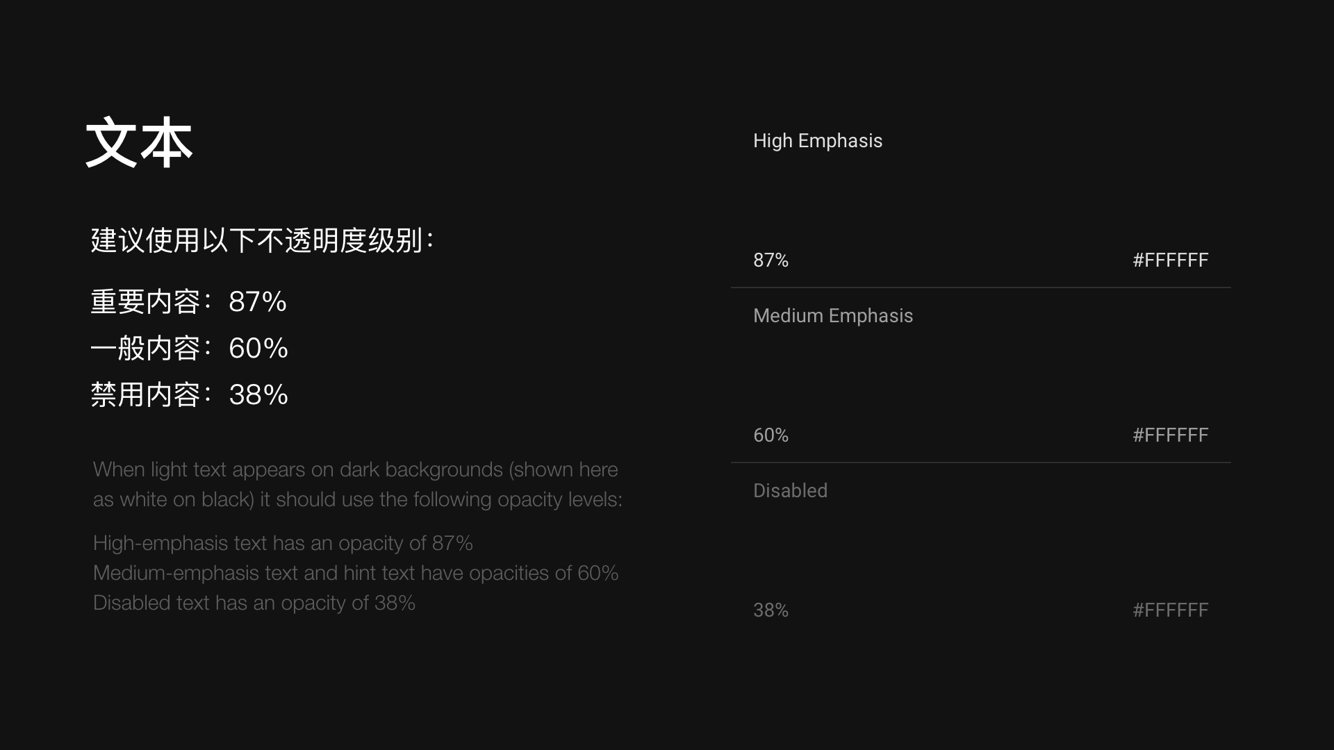The width and height of the screenshot is (1334, 750).
Task: Select the 禁用内容：38% line
Action: point(189,395)
